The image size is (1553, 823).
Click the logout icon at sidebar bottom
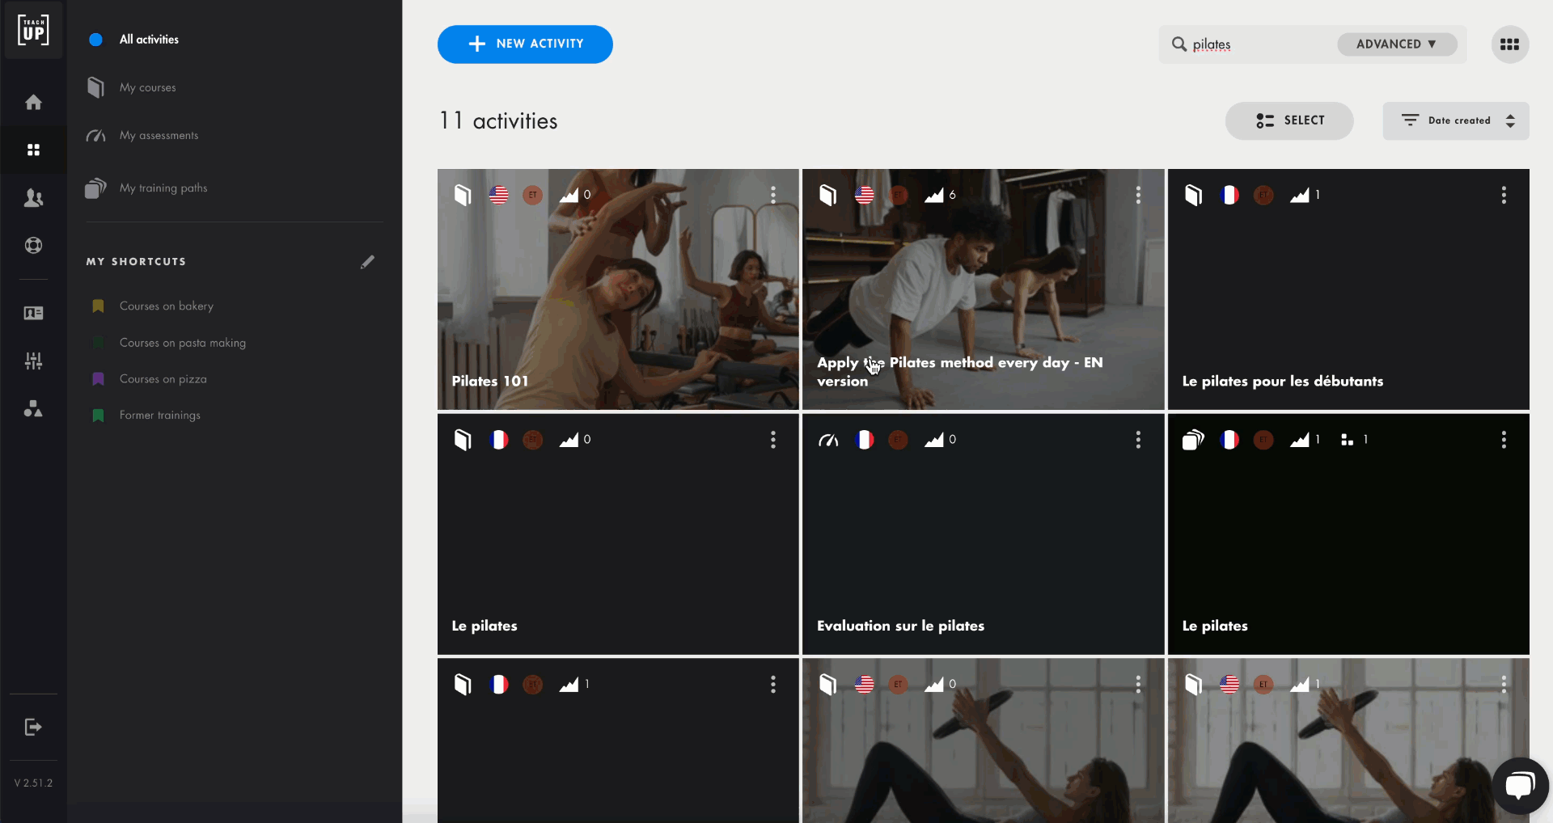pos(33,727)
